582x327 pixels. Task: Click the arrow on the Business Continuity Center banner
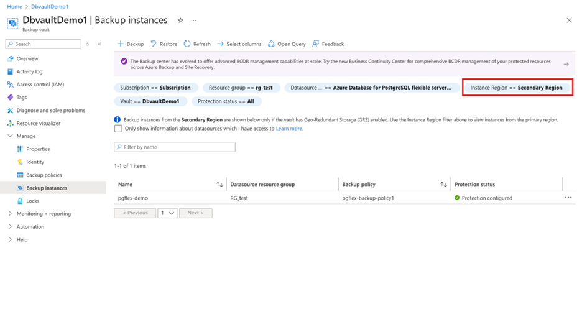coord(566,64)
